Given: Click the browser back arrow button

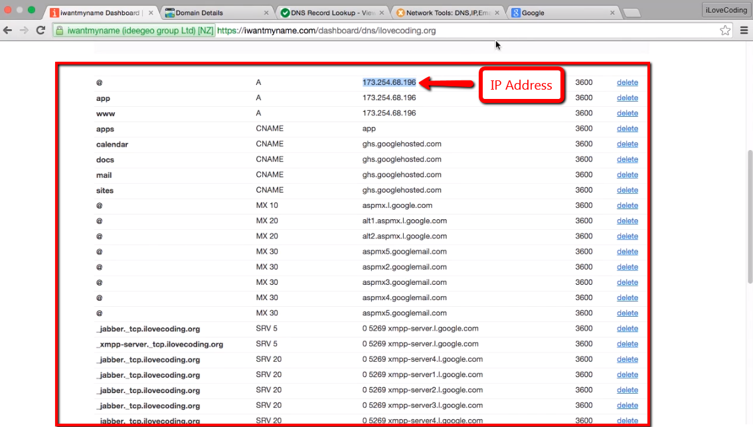Looking at the screenshot, I should point(8,31).
